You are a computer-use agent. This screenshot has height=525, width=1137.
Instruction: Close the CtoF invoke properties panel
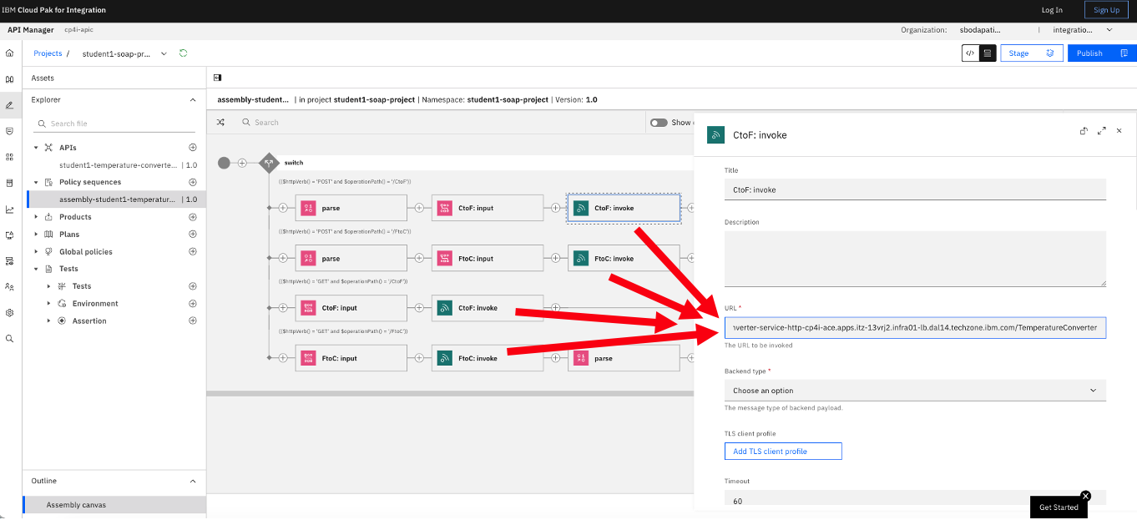pos(1119,131)
